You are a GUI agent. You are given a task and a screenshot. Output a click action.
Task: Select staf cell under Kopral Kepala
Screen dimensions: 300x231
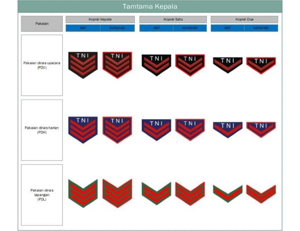point(83,28)
